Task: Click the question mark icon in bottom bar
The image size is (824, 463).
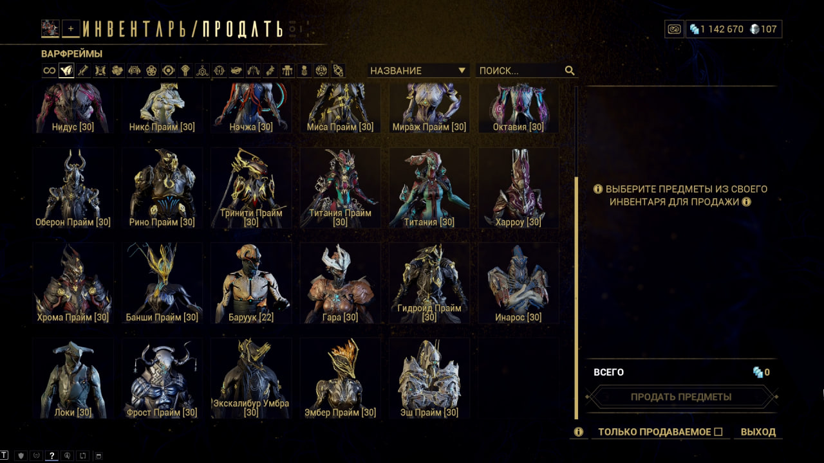Action: click(52, 455)
